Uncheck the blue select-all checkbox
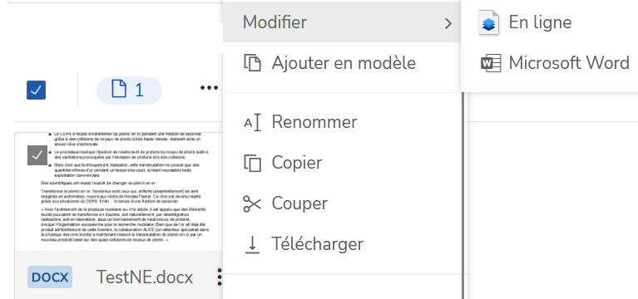The image size is (638, 299). 37,91
